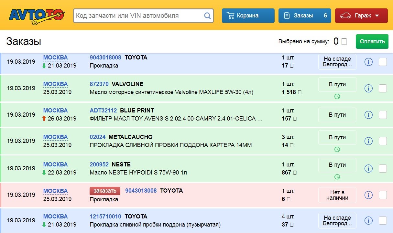Click the green Оплатить button
Viewport: 393px width, 233px height.
372,41
